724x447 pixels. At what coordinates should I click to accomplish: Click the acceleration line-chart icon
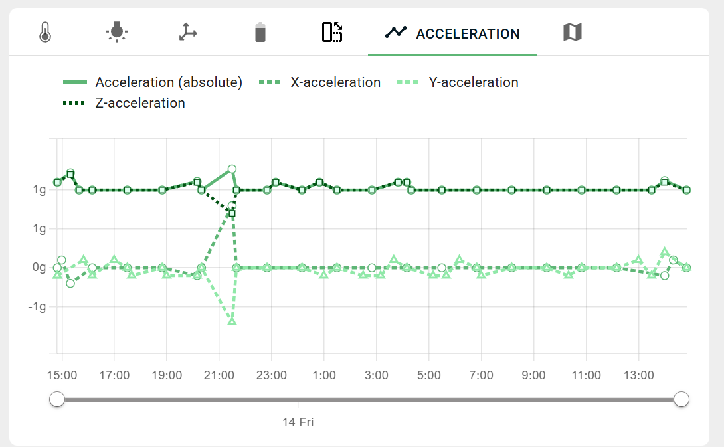pos(395,31)
